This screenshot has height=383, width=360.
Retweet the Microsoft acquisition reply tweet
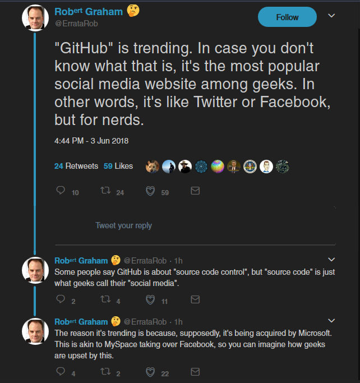click(104, 372)
